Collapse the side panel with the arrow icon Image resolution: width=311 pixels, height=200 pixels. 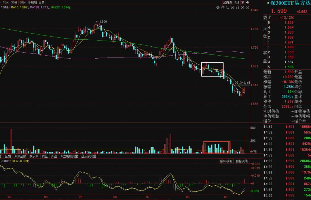[x=248, y=2]
